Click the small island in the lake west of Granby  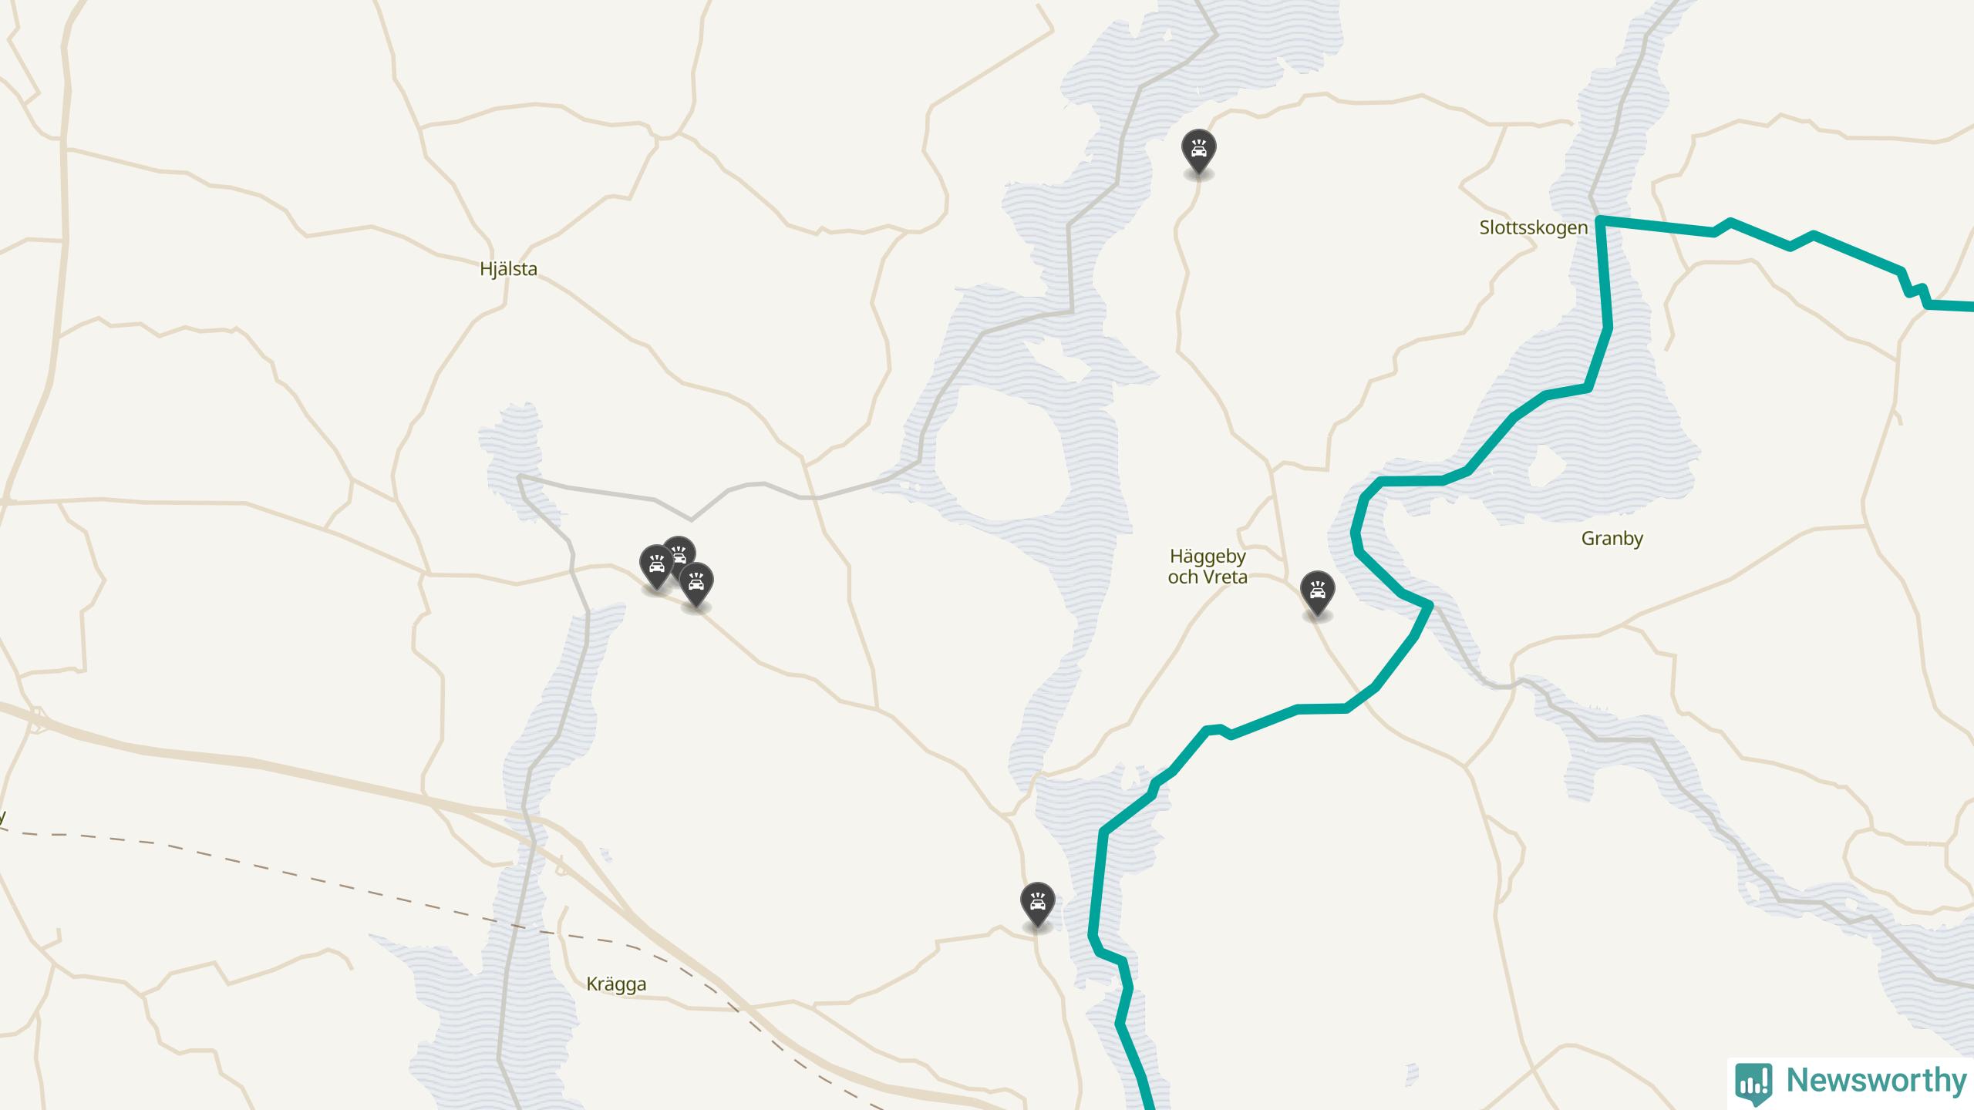click(1545, 468)
